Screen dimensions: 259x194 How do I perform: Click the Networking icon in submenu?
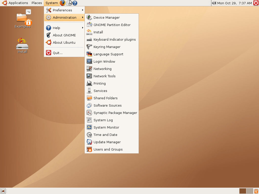coord(89,69)
